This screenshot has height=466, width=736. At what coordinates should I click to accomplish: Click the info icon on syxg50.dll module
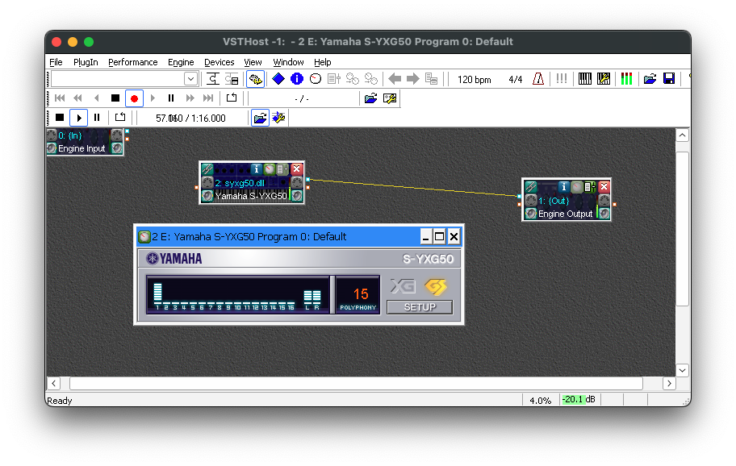tap(256, 169)
